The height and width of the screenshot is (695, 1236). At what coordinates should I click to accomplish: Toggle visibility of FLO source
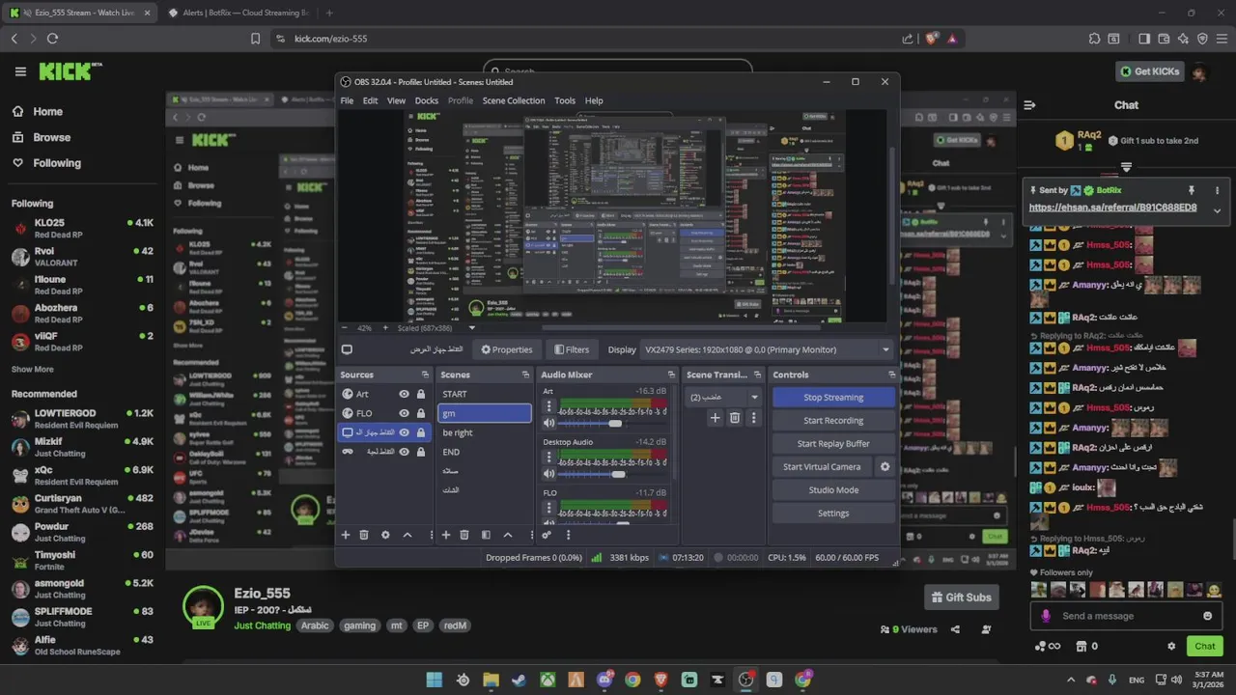(405, 413)
